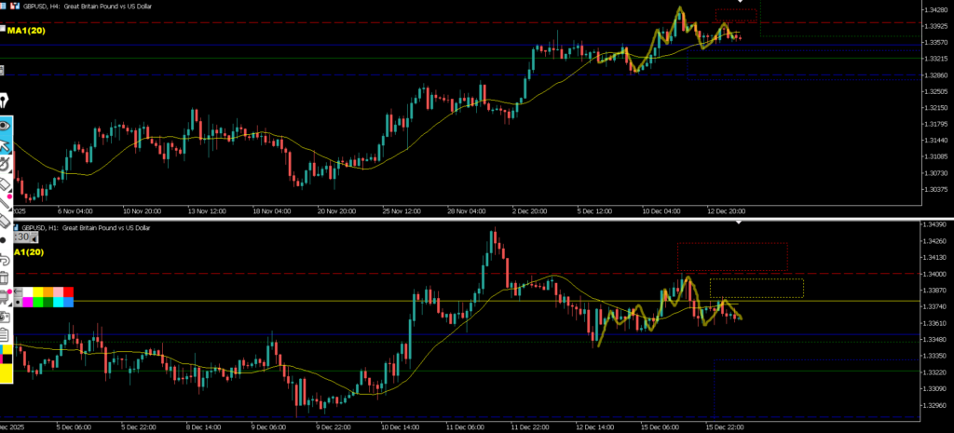
Task: Click price label 1.33220 on H1 axis
Action: coord(934,372)
